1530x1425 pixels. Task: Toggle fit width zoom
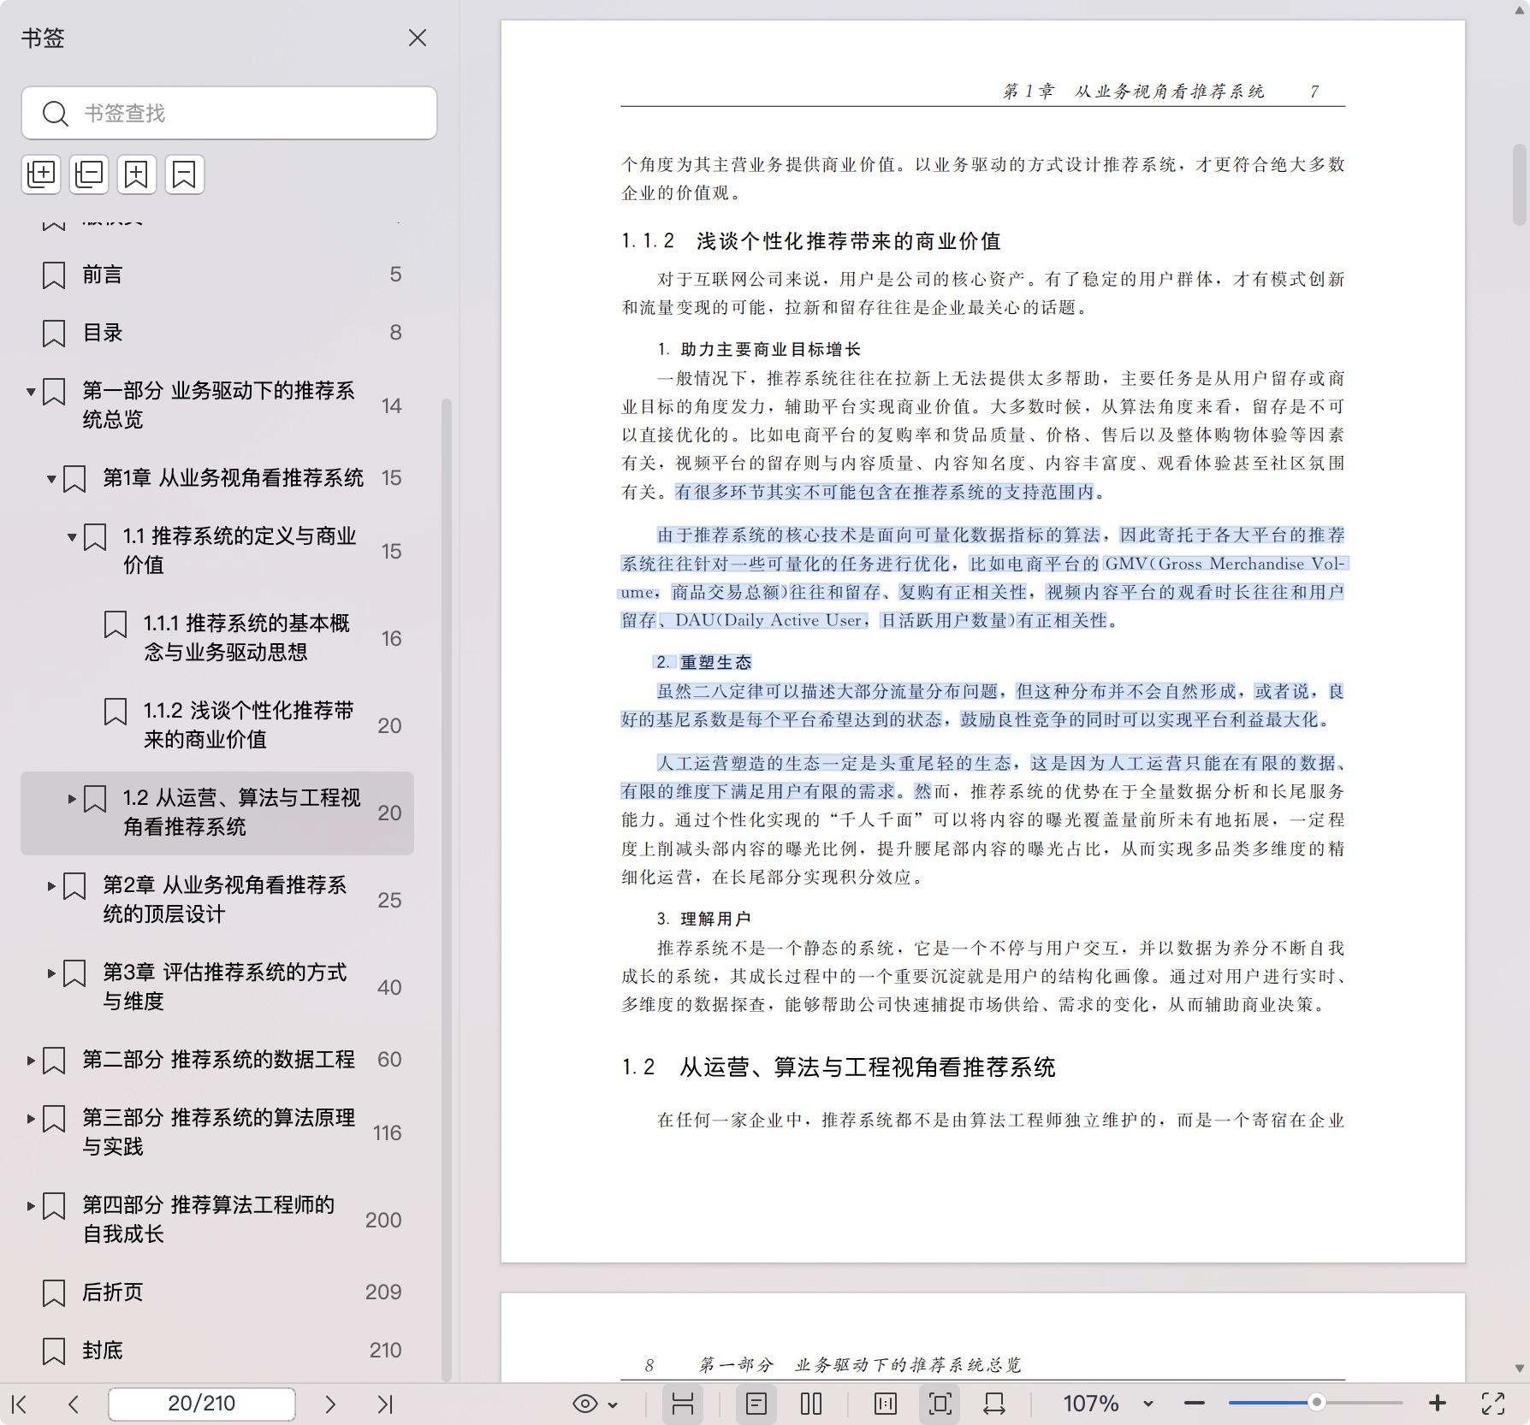[994, 1404]
